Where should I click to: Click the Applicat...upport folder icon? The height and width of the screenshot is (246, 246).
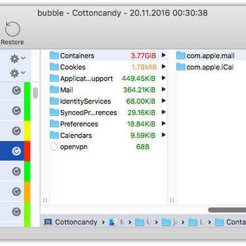point(54,78)
